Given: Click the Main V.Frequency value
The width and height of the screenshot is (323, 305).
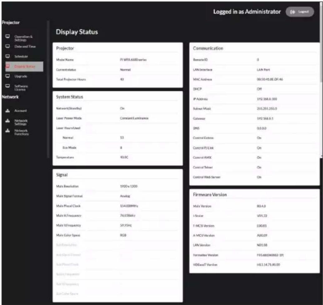Looking at the screenshot, I should [x=126, y=225].
